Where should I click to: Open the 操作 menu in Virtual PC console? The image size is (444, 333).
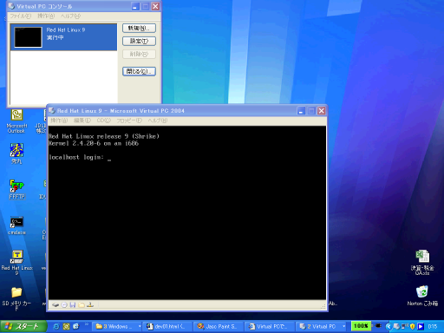click(46, 16)
